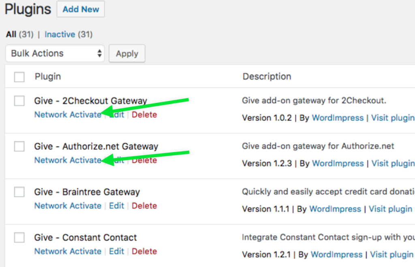Open WordImpress author link for Authorize.net
The image size is (415, 267).
pos(338,163)
